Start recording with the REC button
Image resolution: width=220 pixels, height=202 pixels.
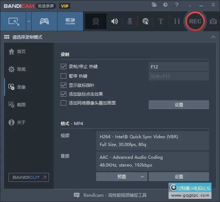195,21
